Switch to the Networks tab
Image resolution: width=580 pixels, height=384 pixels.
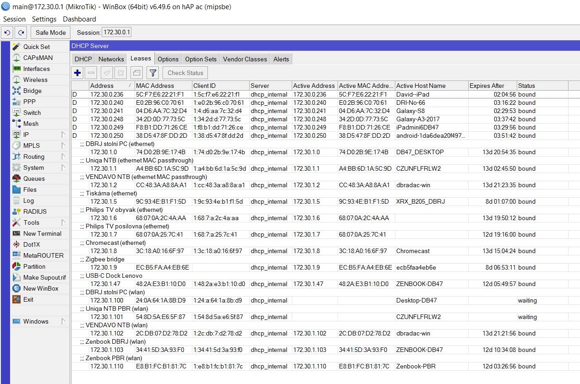click(x=111, y=59)
